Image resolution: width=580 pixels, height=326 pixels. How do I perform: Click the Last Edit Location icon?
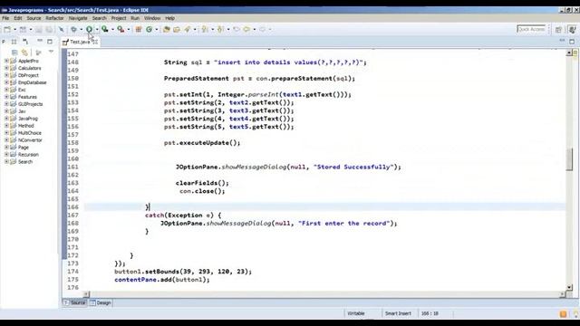(x=237, y=29)
